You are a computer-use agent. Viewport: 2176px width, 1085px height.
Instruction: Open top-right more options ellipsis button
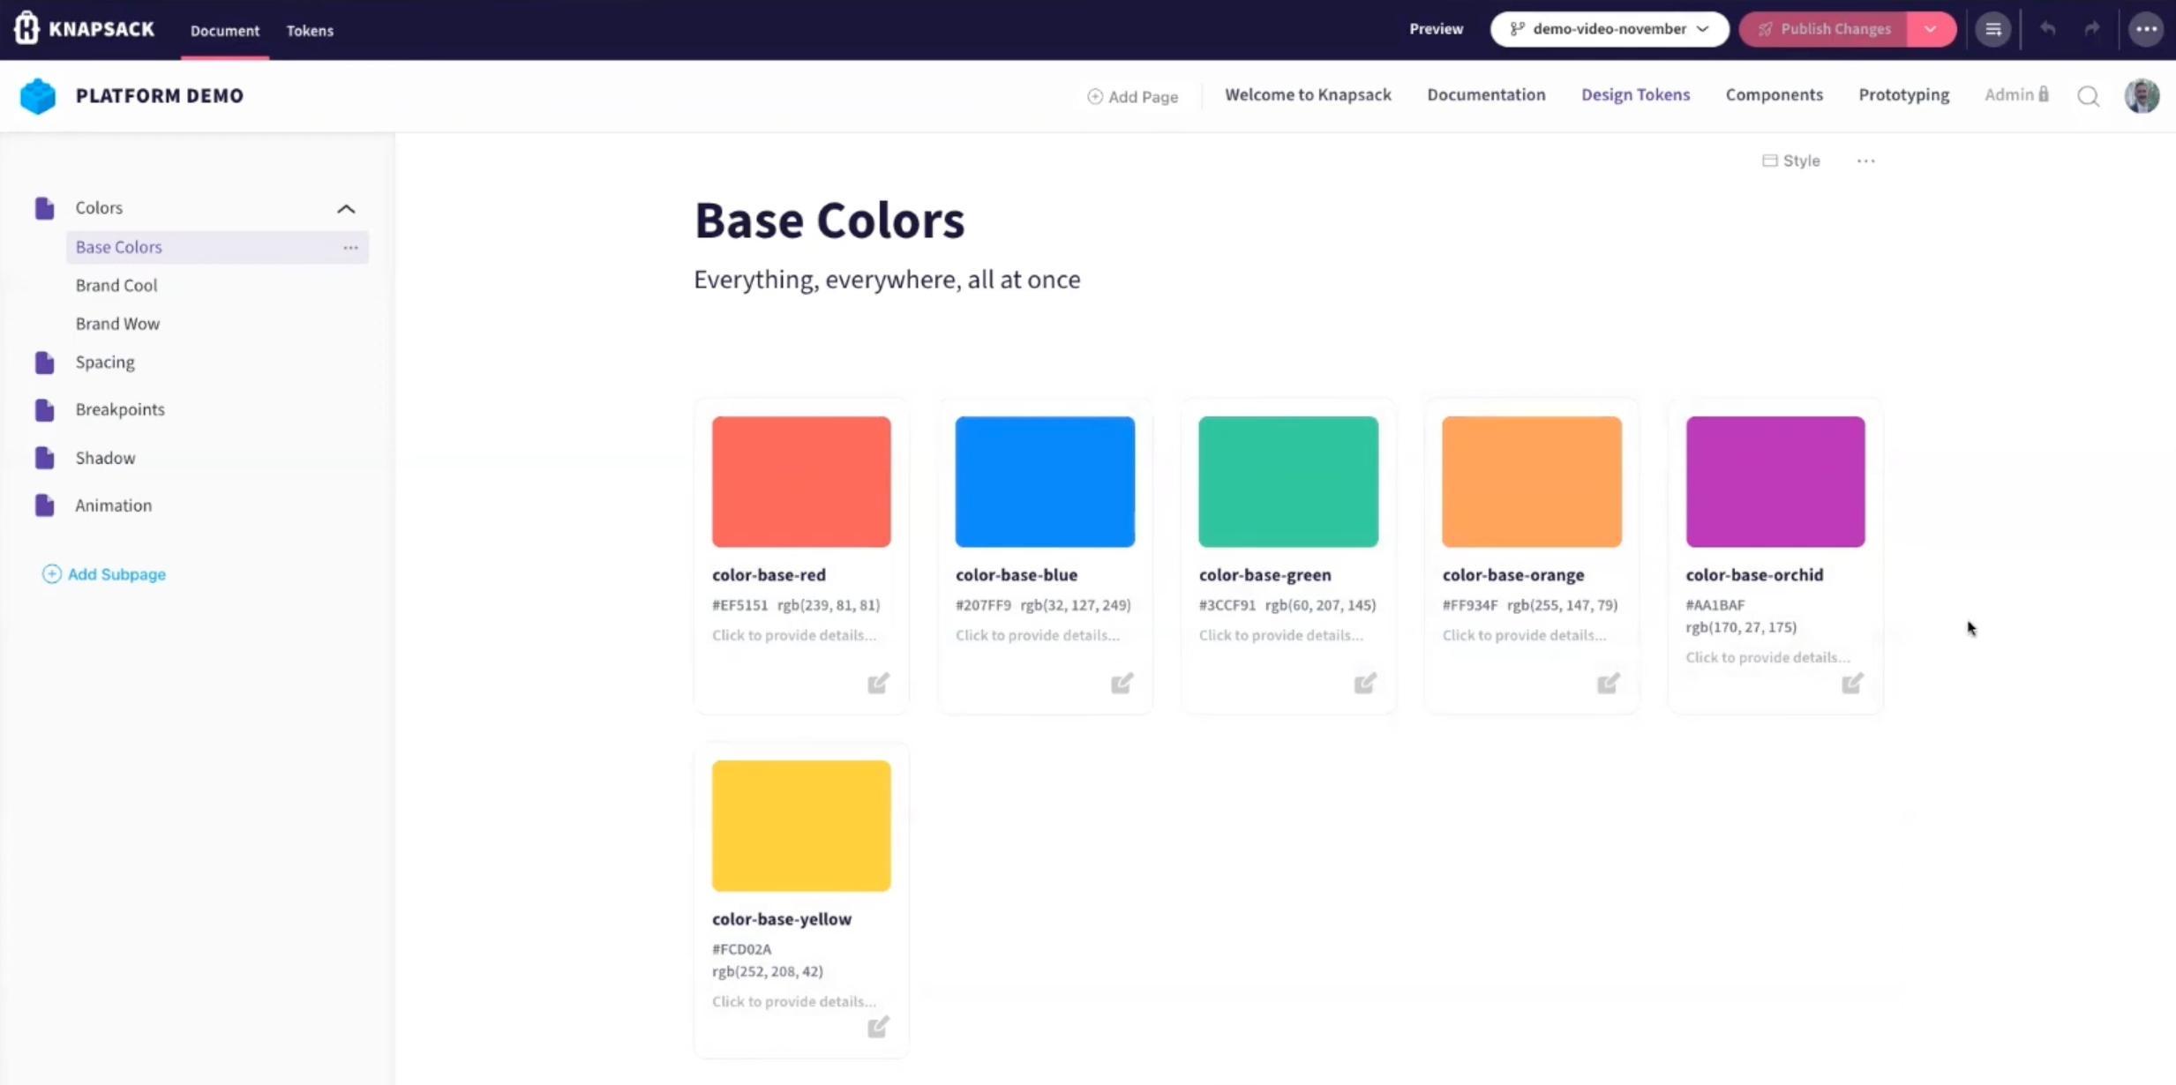(2146, 29)
